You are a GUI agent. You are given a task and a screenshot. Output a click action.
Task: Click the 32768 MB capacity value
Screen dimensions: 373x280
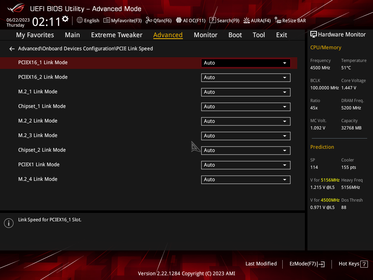tap(352, 128)
